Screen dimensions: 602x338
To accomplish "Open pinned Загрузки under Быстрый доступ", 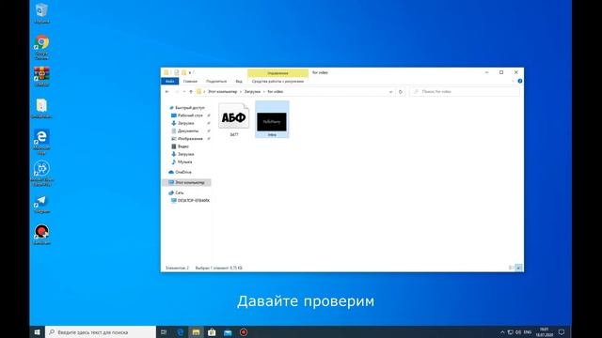I will [x=186, y=123].
